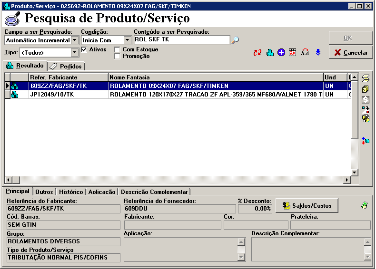Click the blue double down-arrow icon
This screenshot has width=376, height=269.
pos(318,53)
